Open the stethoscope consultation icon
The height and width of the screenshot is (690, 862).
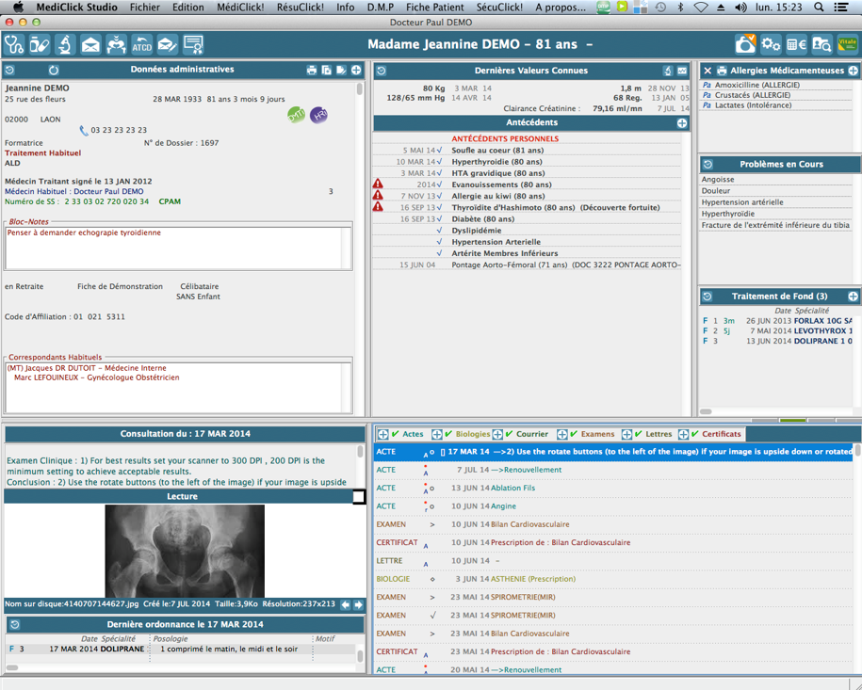coord(14,44)
